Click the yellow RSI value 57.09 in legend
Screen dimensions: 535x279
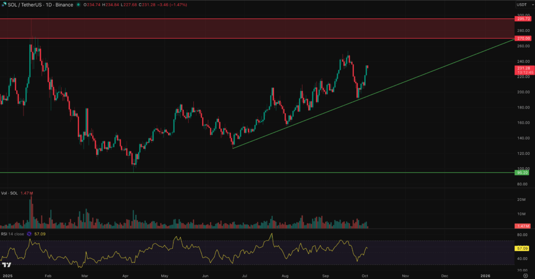point(40,234)
